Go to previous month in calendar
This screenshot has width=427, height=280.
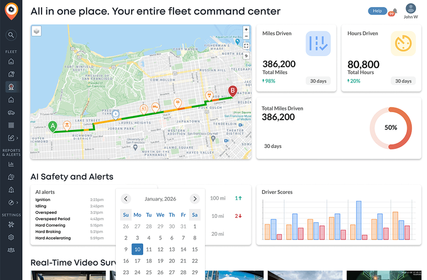click(x=126, y=199)
